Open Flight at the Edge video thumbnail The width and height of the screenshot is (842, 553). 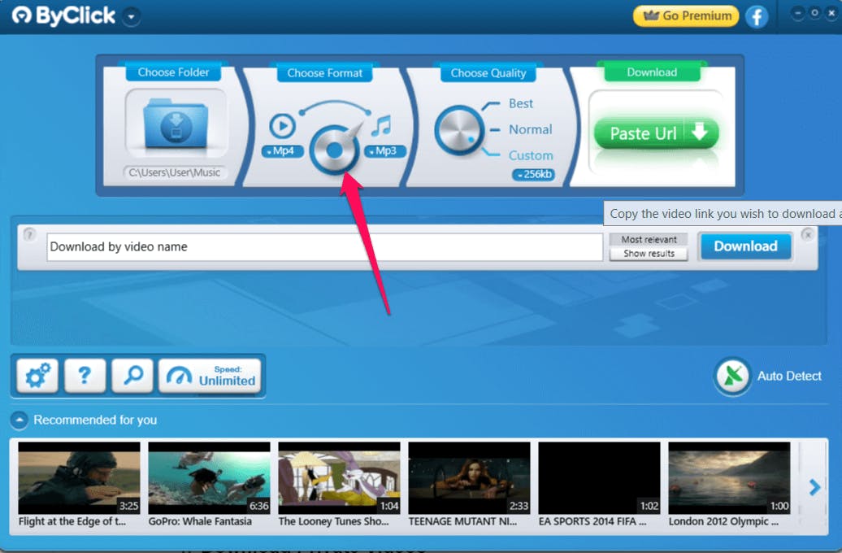[79, 478]
